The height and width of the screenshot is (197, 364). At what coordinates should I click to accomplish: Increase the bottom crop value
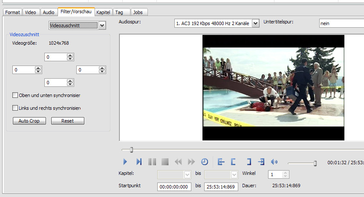70,81
